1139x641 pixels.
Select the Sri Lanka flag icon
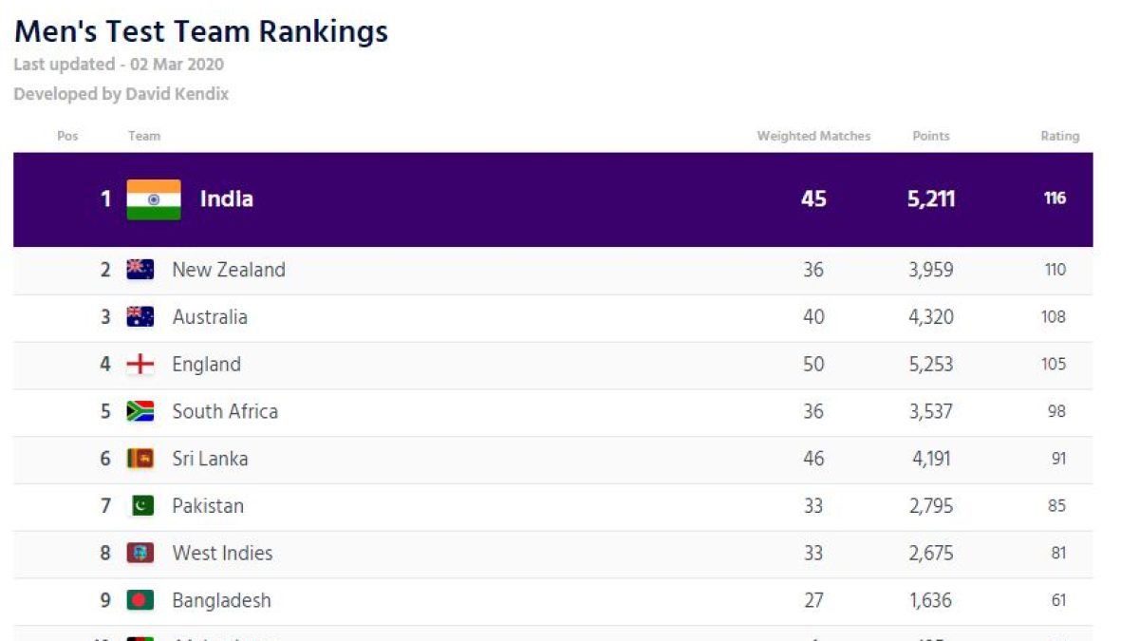[x=140, y=459]
